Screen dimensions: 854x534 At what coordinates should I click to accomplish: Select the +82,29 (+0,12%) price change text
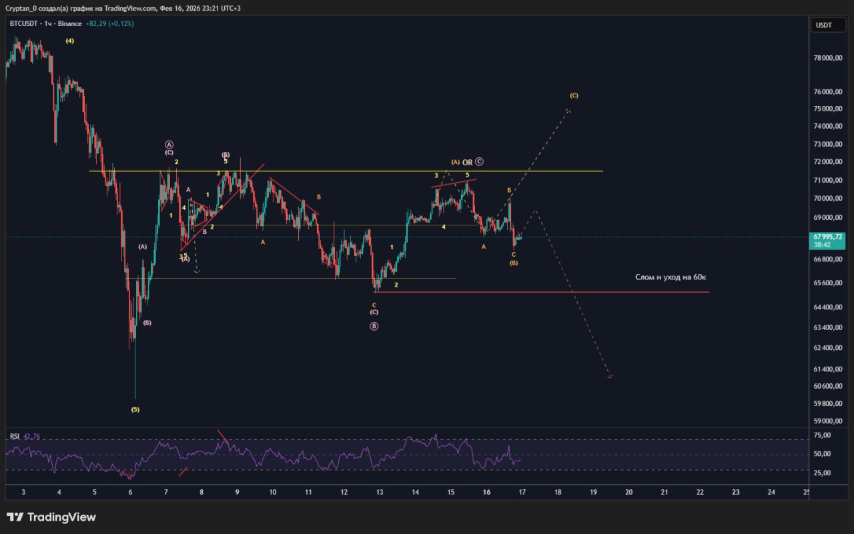click(x=110, y=24)
